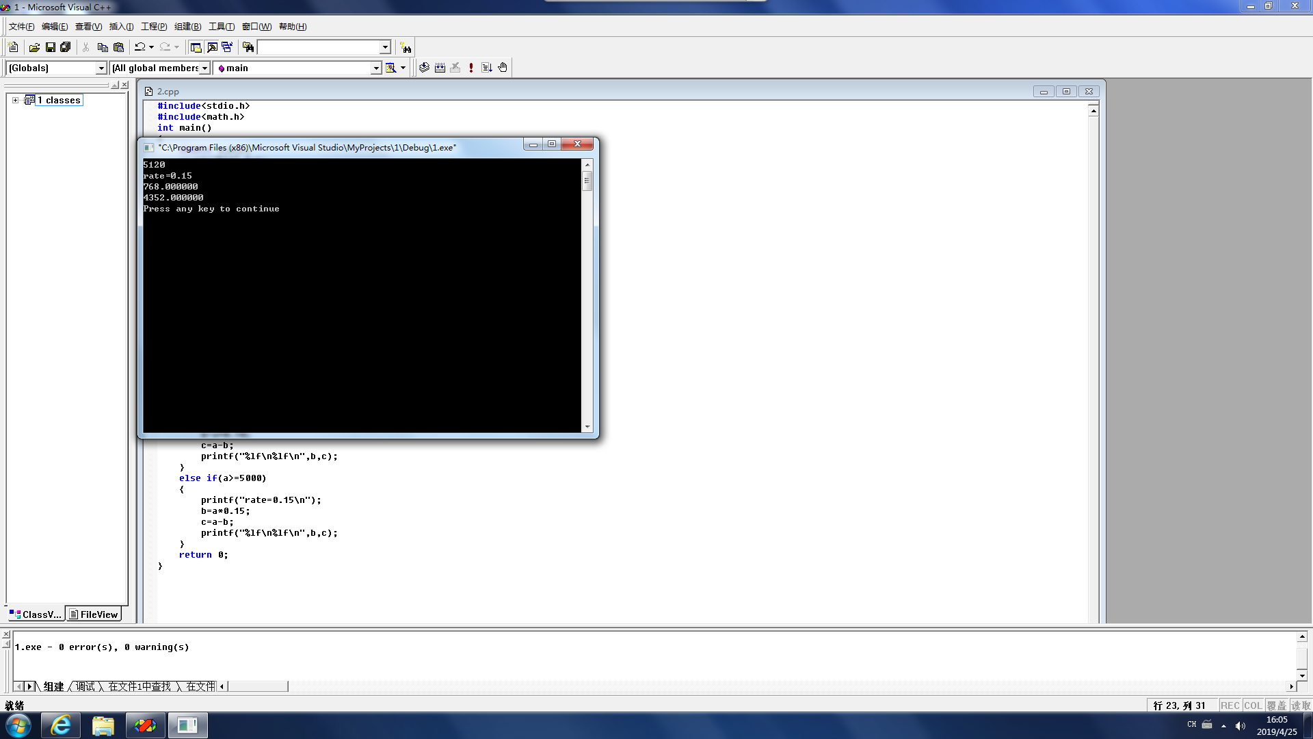Click the Find text input field
This screenshot has width=1313, height=739.
tap(318, 47)
